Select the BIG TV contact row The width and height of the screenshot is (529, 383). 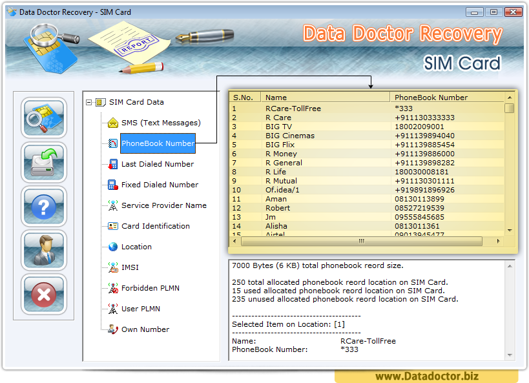367,127
